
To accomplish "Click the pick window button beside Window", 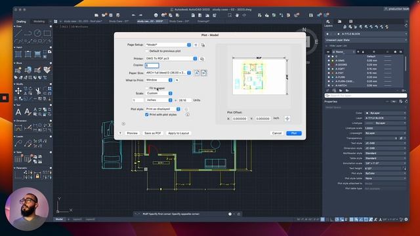I will pyautogui.click(x=177, y=80).
